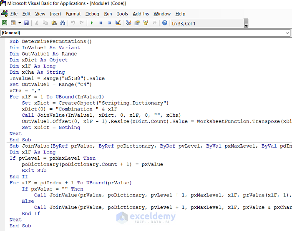Click the 'Dim xDict As Object' line

tap(39, 60)
